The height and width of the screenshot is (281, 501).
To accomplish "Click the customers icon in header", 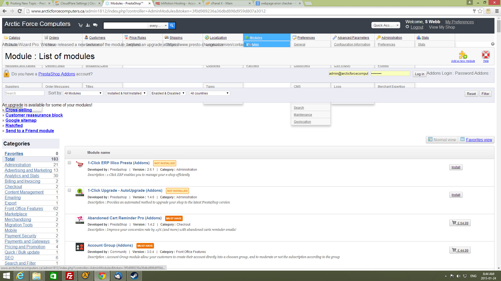I will click(88, 25).
